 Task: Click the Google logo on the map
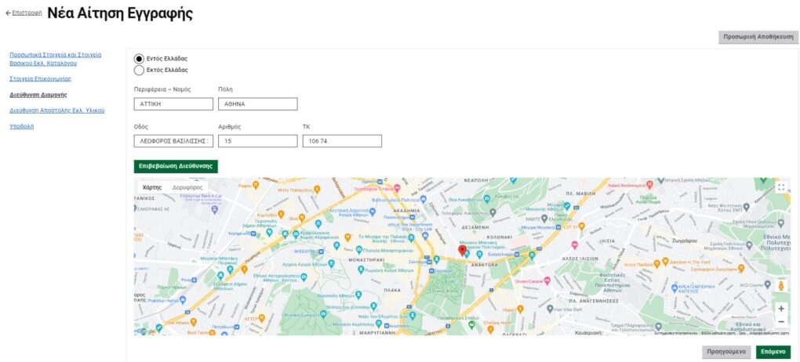coord(145,331)
